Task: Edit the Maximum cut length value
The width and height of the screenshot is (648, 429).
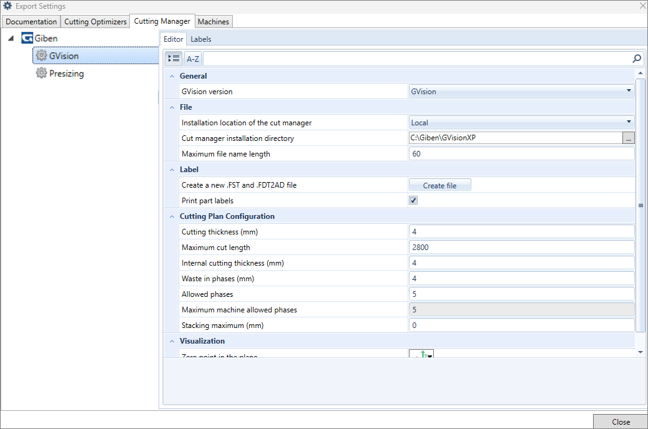Action: [521, 248]
